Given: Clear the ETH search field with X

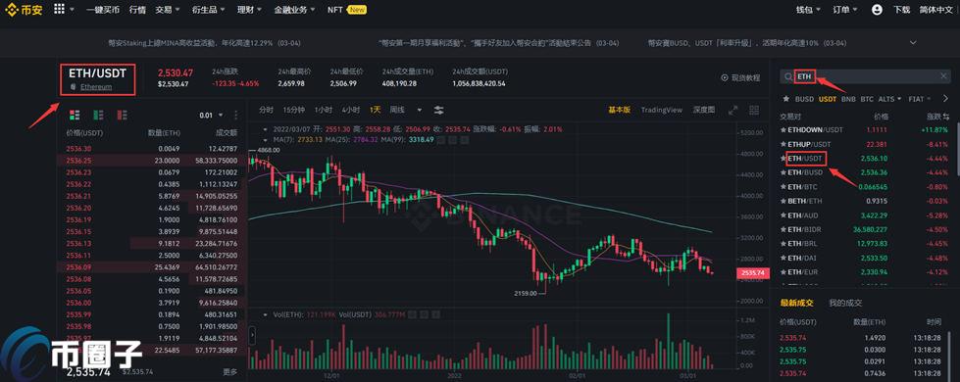Looking at the screenshot, I should coord(943,75).
